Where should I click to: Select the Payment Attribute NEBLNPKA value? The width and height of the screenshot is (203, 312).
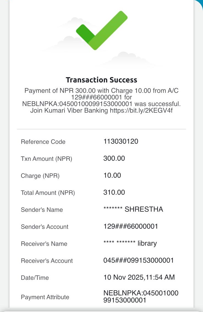pos(141,297)
